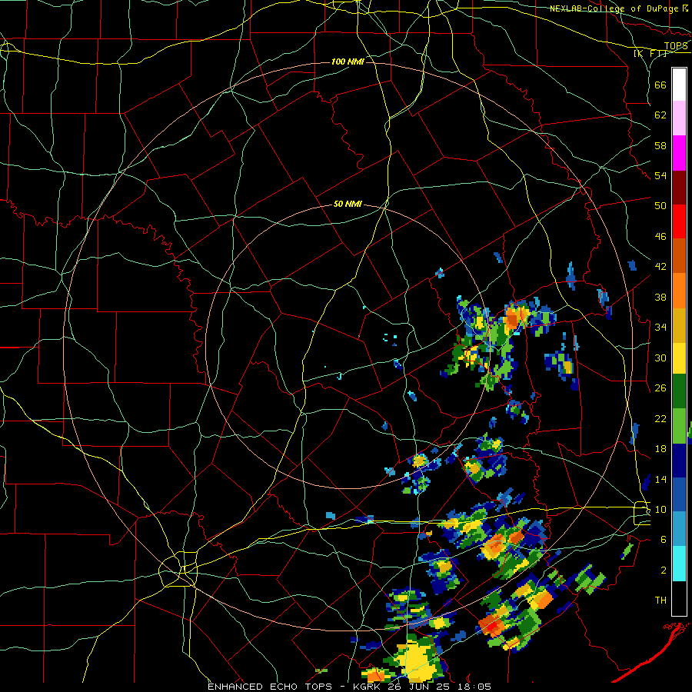Click the dark red 54 kft legend swatch
Image resolution: width=692 pixels, height=692 pixels.
pyautogui.click(x=679, y=187)
